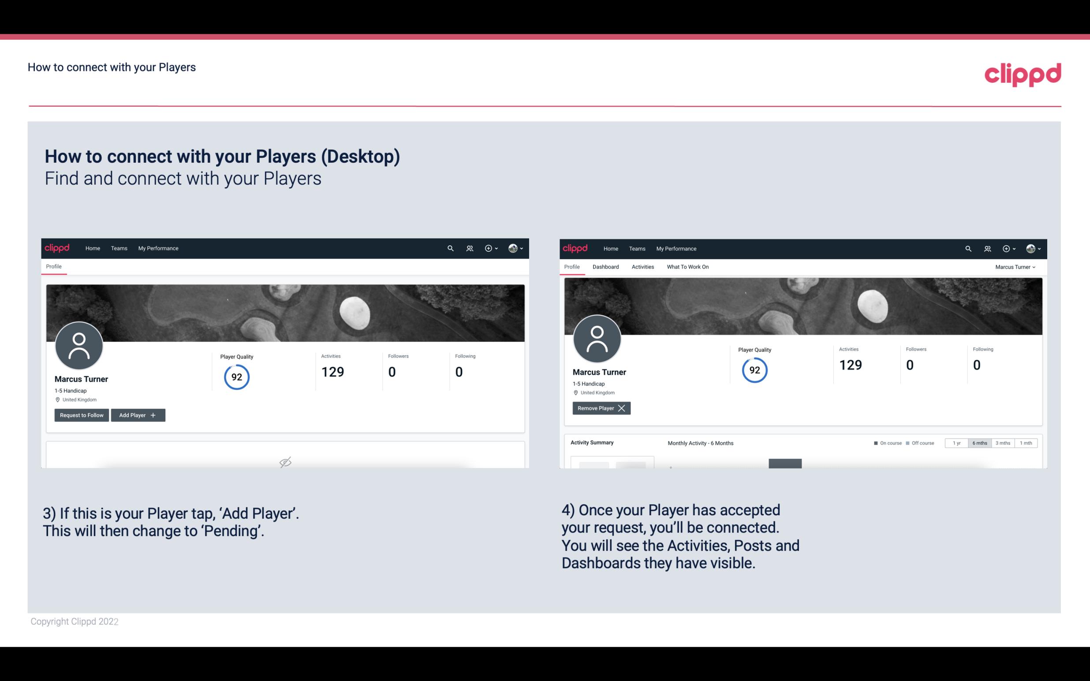This screenshot has height=681, width=1090.
Task: Expand the Marcus Turner dropdown menu
Action: pos(1016,267)
